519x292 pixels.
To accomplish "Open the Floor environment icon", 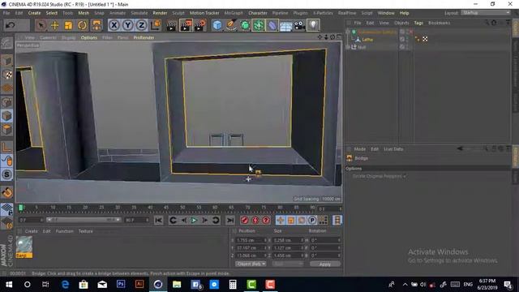I will click(x=285, y=25).
